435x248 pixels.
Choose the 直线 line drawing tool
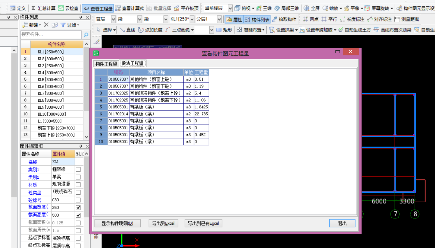pos(127,30)
